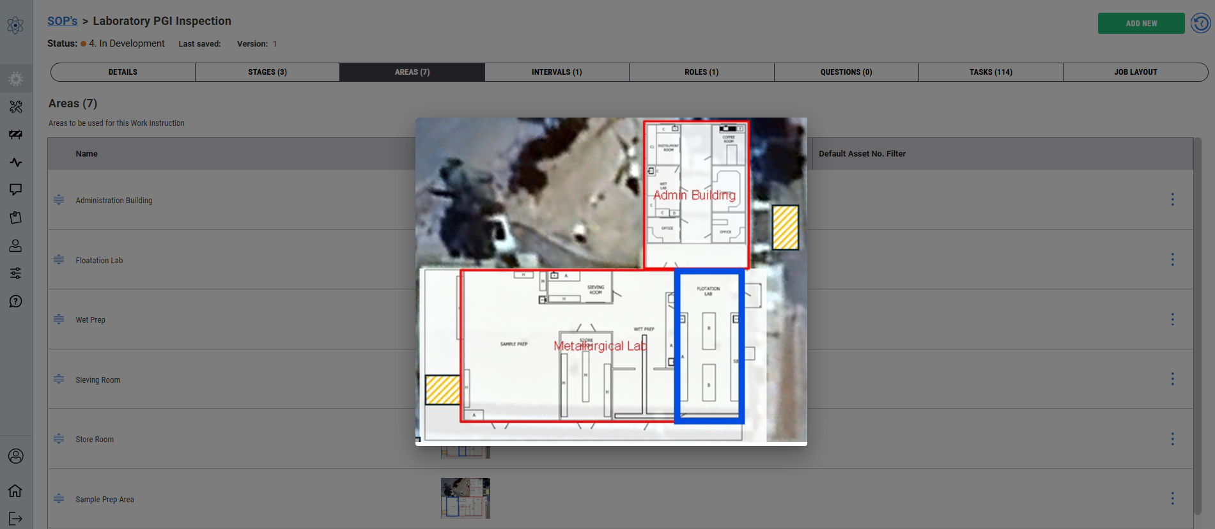Open the pulse activity icon in sidebar
1215x529 pixels.
tap(16, 162)
